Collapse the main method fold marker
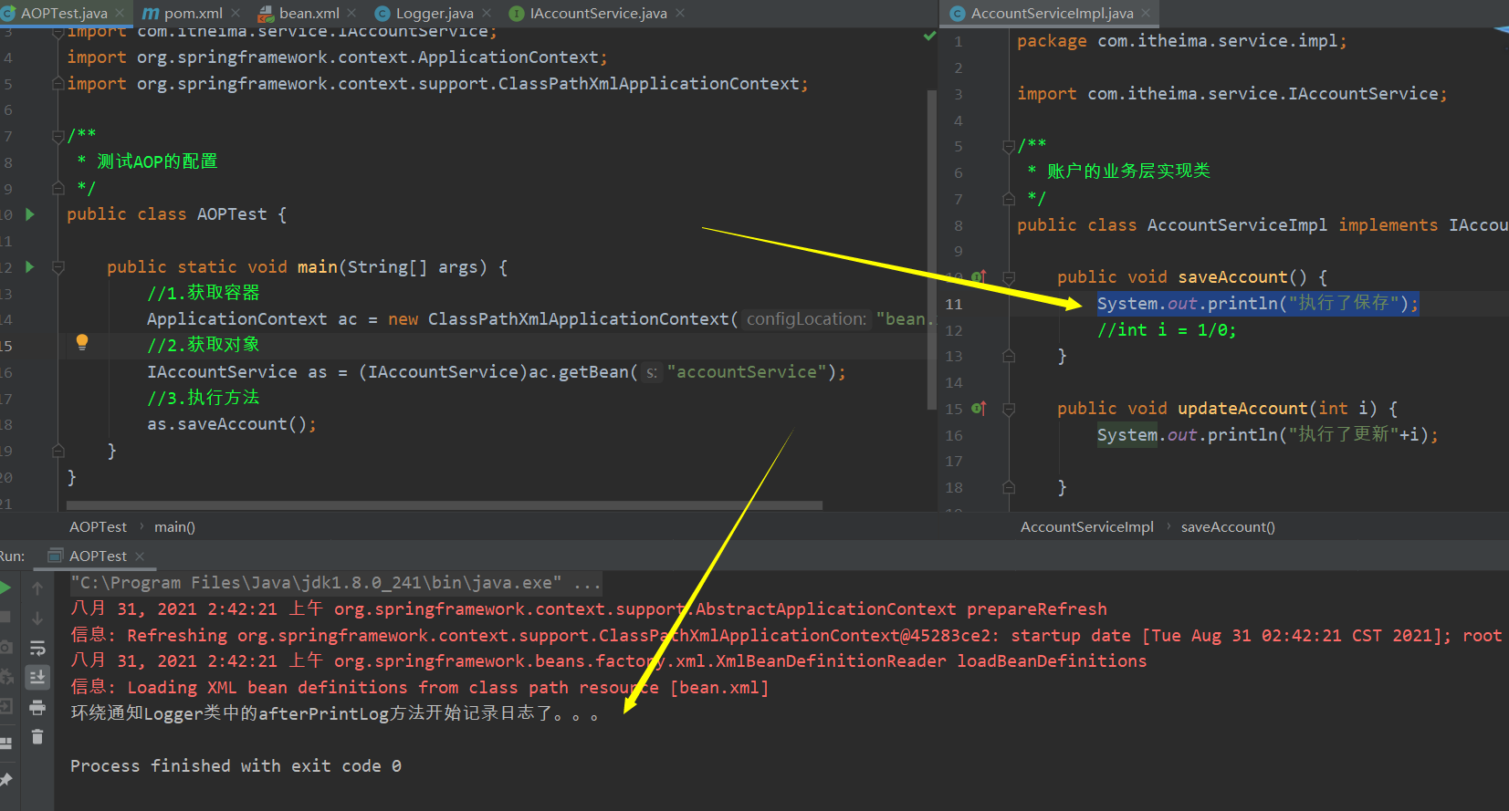Image resolution: width=1509 pixels, height=811 pixels. (x=58, y=267)
